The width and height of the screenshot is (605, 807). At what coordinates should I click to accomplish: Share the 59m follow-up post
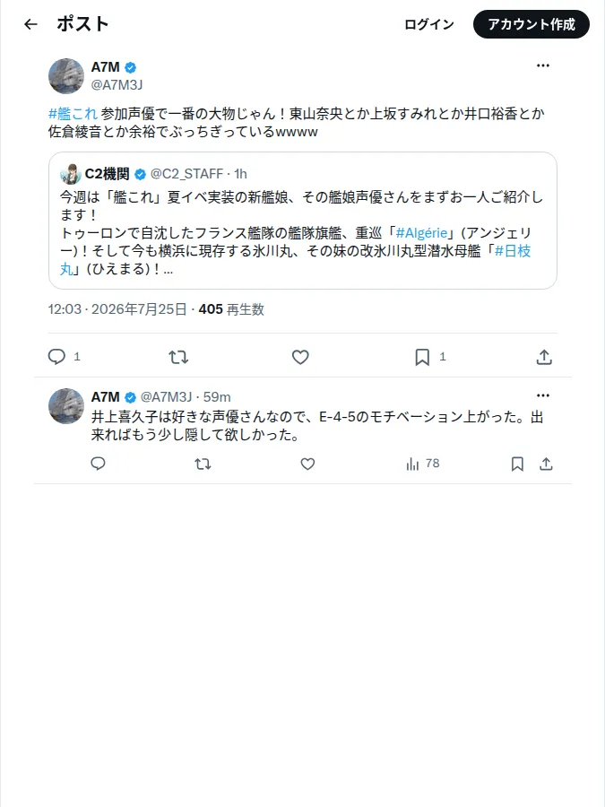point(546,464)
